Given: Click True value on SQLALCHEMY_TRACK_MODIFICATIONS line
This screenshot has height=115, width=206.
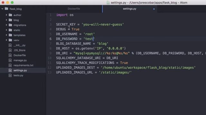Looking at the screenshot, I should coord(124,63).
